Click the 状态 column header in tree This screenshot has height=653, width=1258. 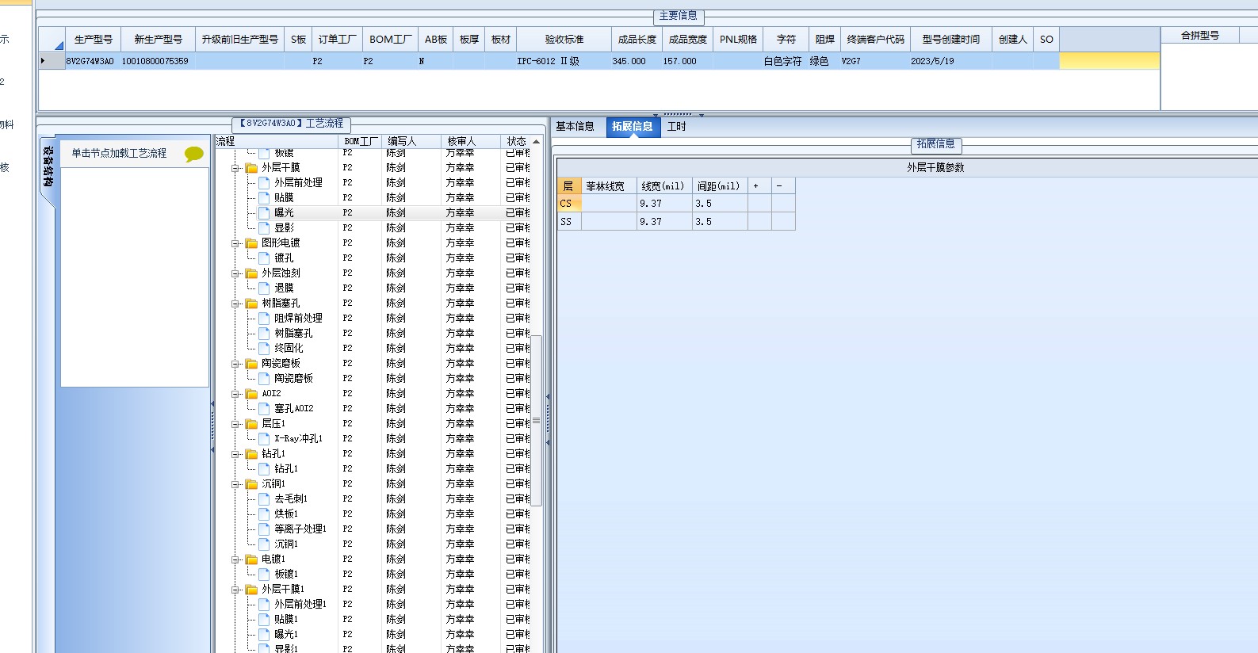click(516, 141)
